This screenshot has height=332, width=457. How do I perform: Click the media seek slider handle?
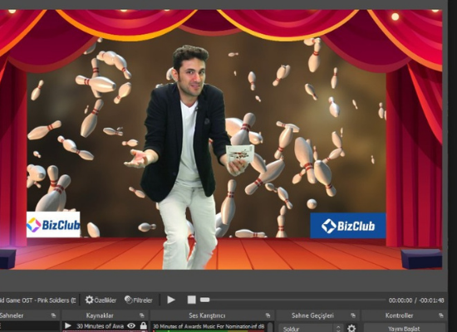point(205,300)
